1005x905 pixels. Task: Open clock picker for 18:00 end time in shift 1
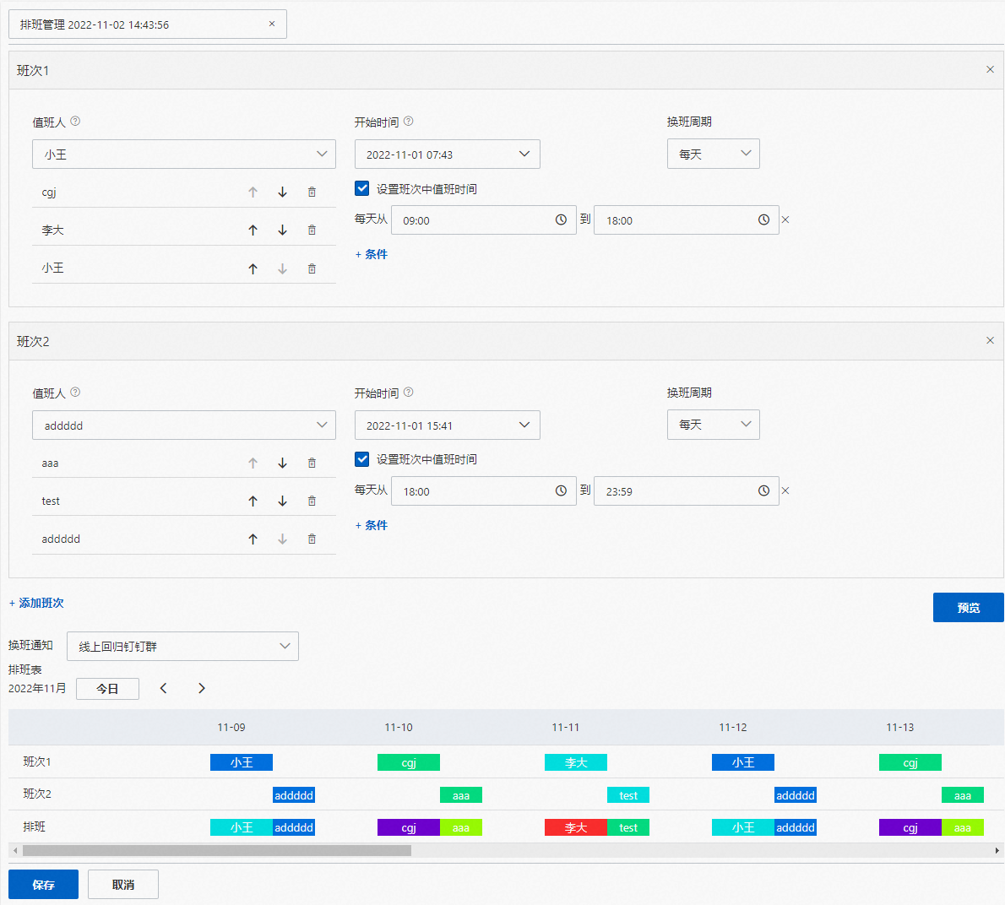click(763, 219)
